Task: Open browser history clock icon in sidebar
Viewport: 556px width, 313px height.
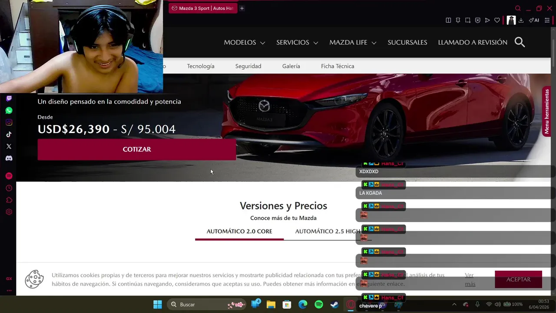Action: (x=9, y=188)
